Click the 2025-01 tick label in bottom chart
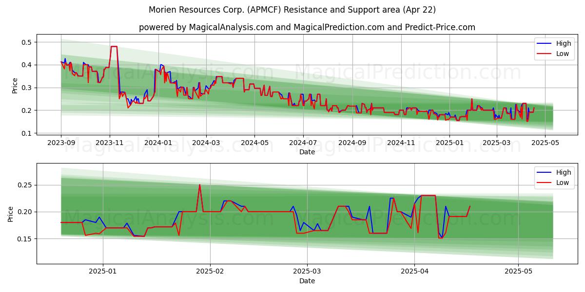Viewport: 585px width, 292px height. [103, 272]
